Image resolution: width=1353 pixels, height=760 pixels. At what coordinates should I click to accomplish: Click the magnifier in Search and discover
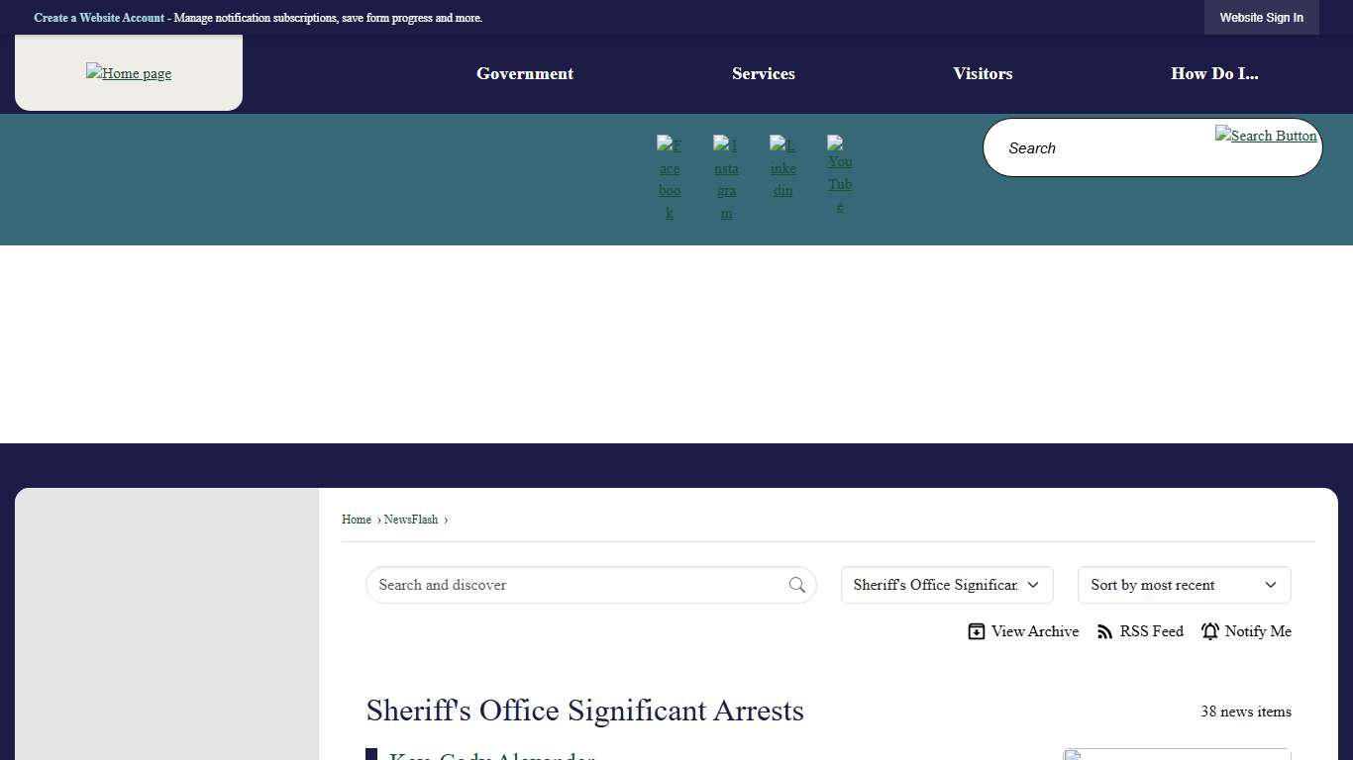click(797, 585)
